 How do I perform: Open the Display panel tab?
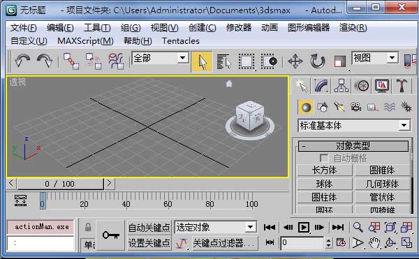pyautogui.click(x=381, y=86)
